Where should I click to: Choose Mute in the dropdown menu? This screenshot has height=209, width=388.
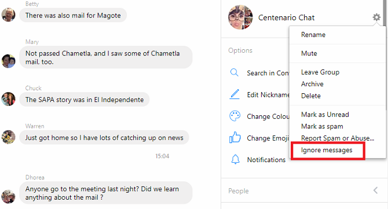click(x=309, y=53)
